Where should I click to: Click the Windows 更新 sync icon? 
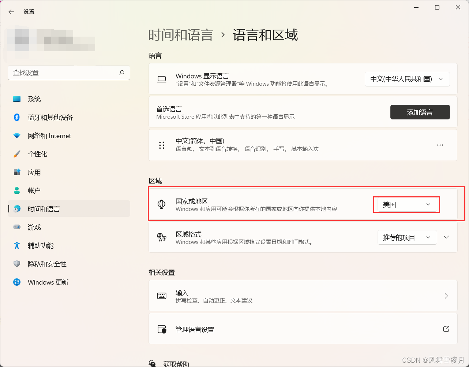click(17, 282)
